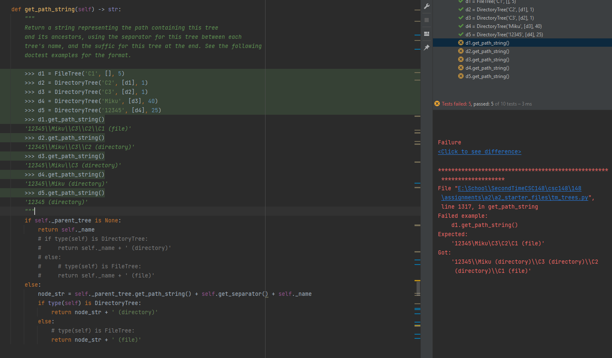
Task: Click the failed X icon beside d5.get_path_string()
Action: [x=460, y=76]
